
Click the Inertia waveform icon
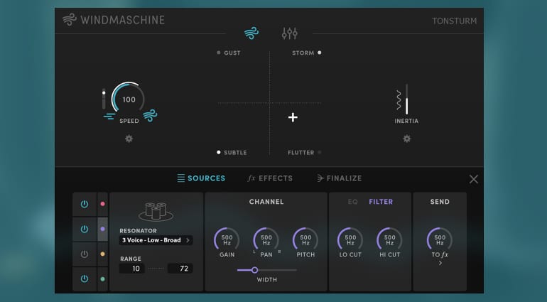[x=399, y=100]
